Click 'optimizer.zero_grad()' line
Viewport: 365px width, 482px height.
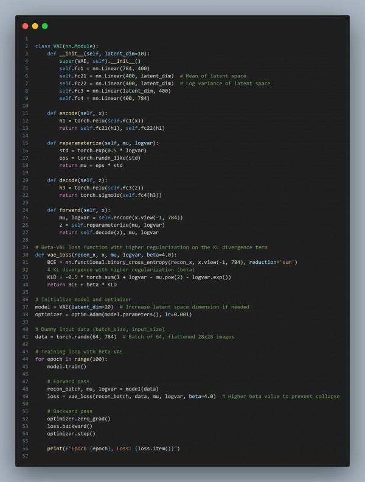[78, 419]
